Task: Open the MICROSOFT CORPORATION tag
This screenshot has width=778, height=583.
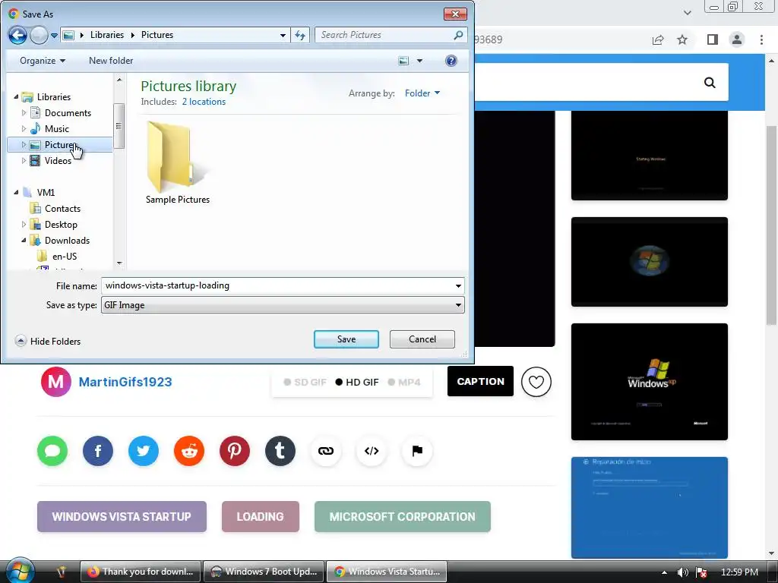Action: [x=403, y=516]
